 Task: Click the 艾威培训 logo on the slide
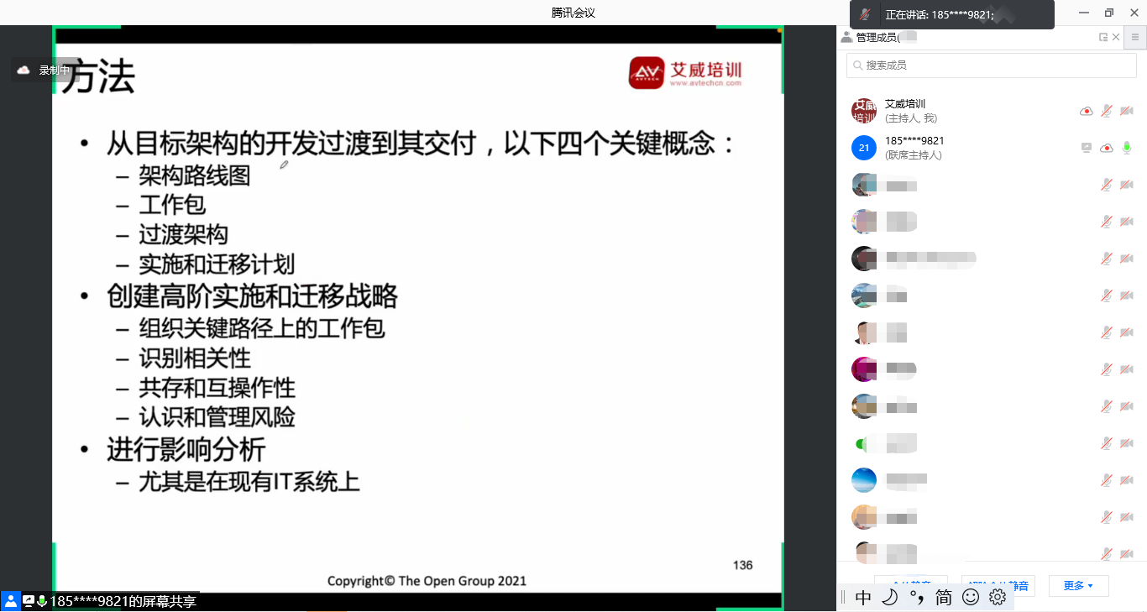686,72
